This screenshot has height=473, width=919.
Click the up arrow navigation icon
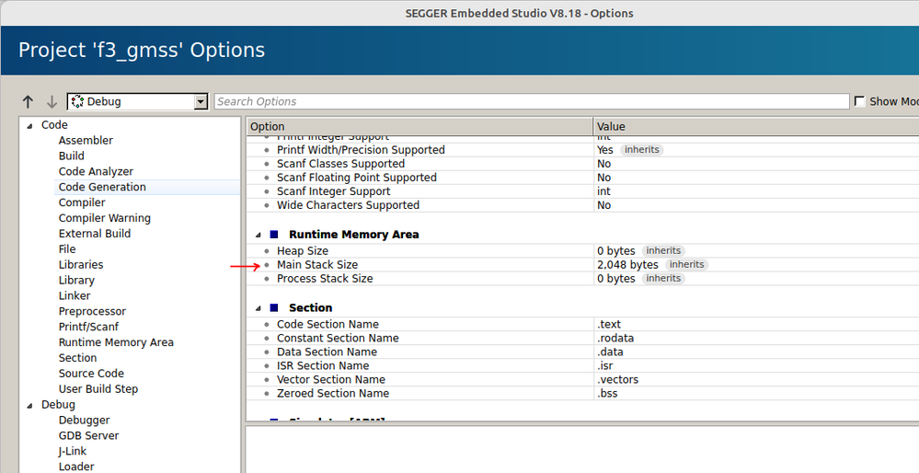point(28,102)
